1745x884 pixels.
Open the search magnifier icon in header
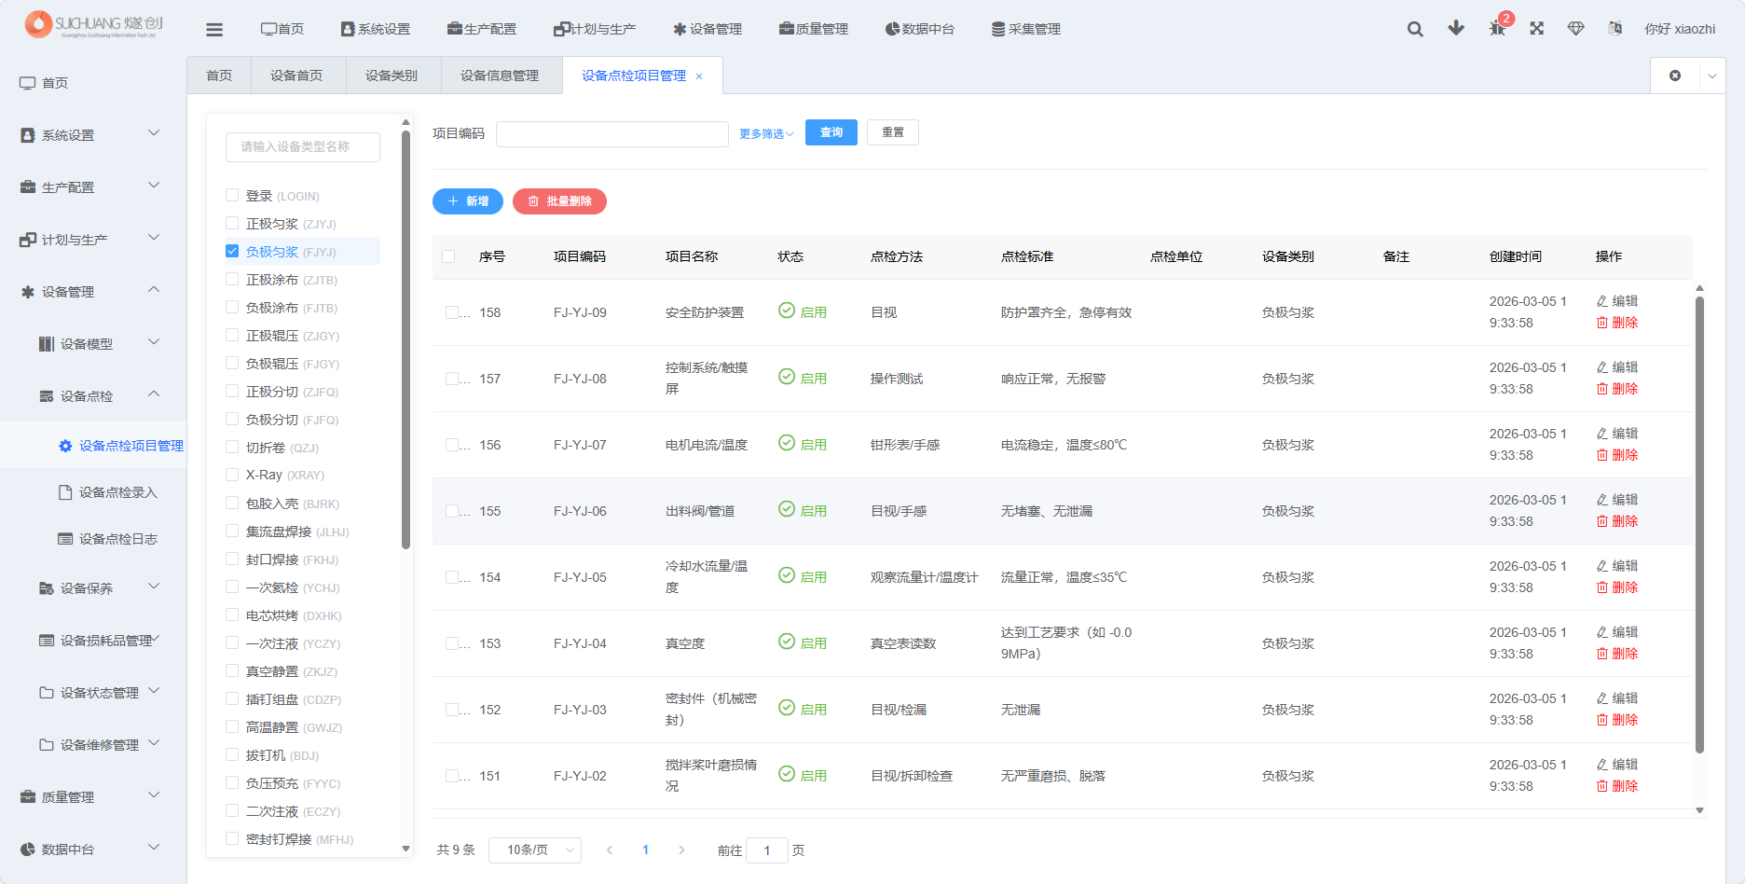1415,29
